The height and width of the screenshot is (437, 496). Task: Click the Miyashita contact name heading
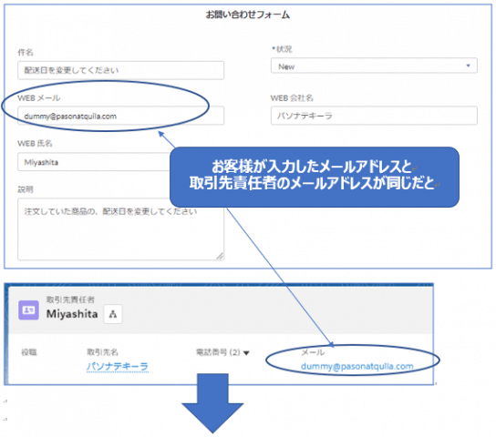click(72, 314)
